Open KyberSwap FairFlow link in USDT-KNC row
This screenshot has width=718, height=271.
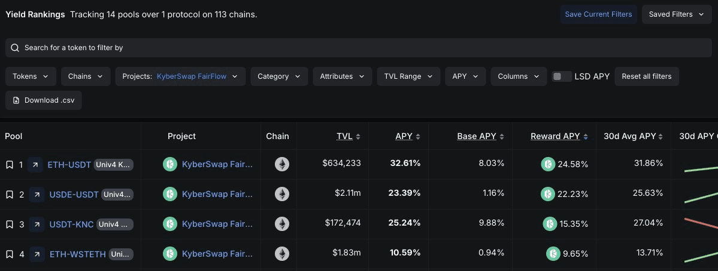tap(217, 224)
